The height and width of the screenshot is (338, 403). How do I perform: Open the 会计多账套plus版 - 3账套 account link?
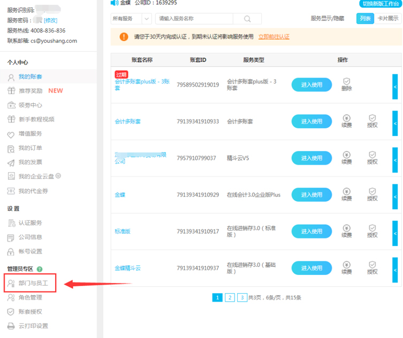click(x=142, y=84)
